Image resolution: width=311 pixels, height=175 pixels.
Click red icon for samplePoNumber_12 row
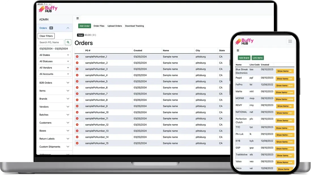77,125
